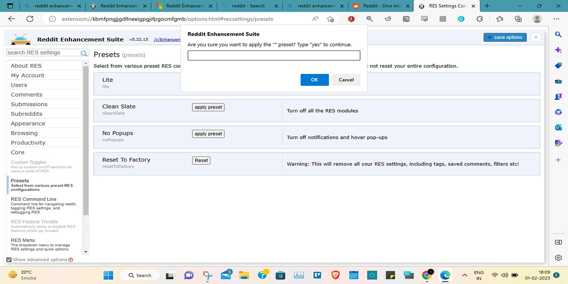This screenshot has height=284, width=568.
Task: Open the Subreddits settings category
Action: (44, 114)
